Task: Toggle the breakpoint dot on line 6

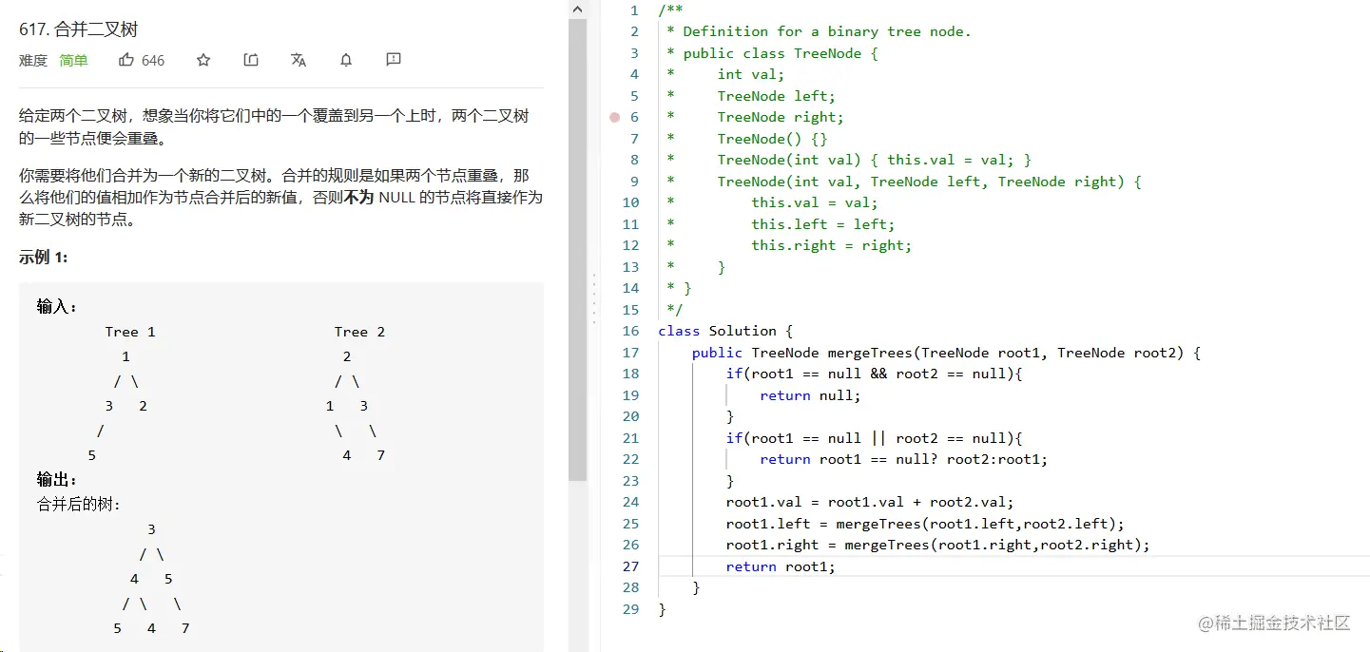Action: pyautogui.click(x=614, y=117)
